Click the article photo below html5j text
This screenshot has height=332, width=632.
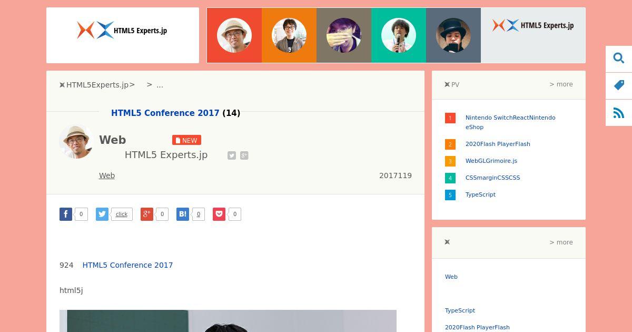click(x=228, y=321)
